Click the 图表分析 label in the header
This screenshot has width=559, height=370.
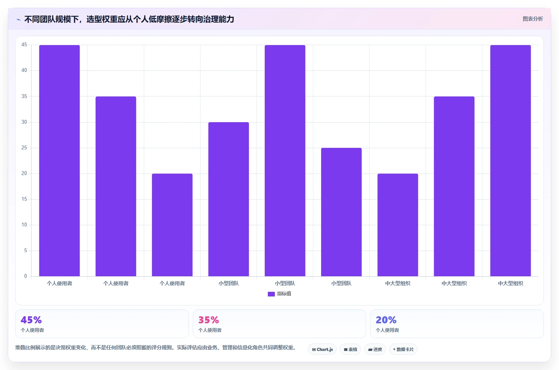tap(533, 19)
